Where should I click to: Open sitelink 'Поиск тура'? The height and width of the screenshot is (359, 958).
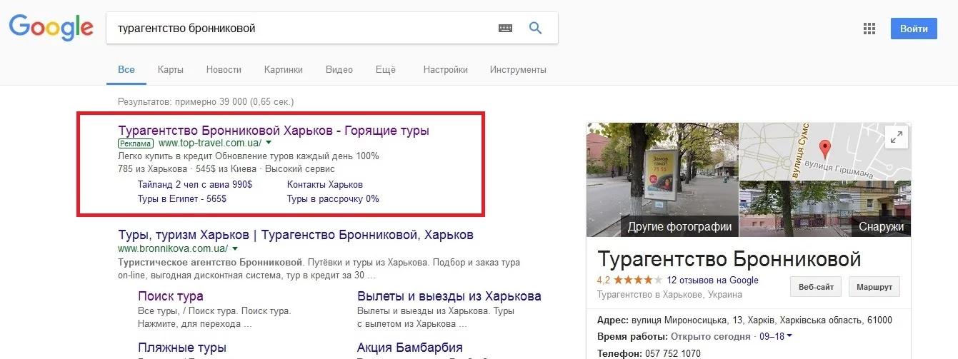(171, 296)
